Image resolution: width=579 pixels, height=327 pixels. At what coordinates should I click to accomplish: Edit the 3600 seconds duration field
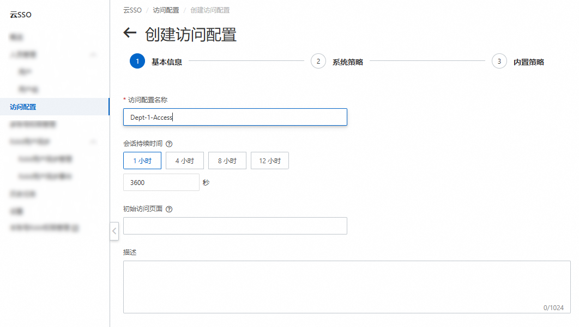tap(161, 182)
